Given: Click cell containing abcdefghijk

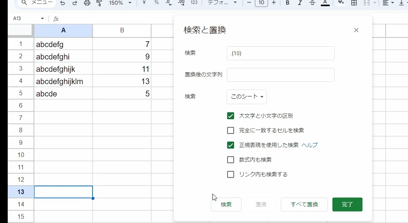Looking at the screenshot, I should pos(63,69).
